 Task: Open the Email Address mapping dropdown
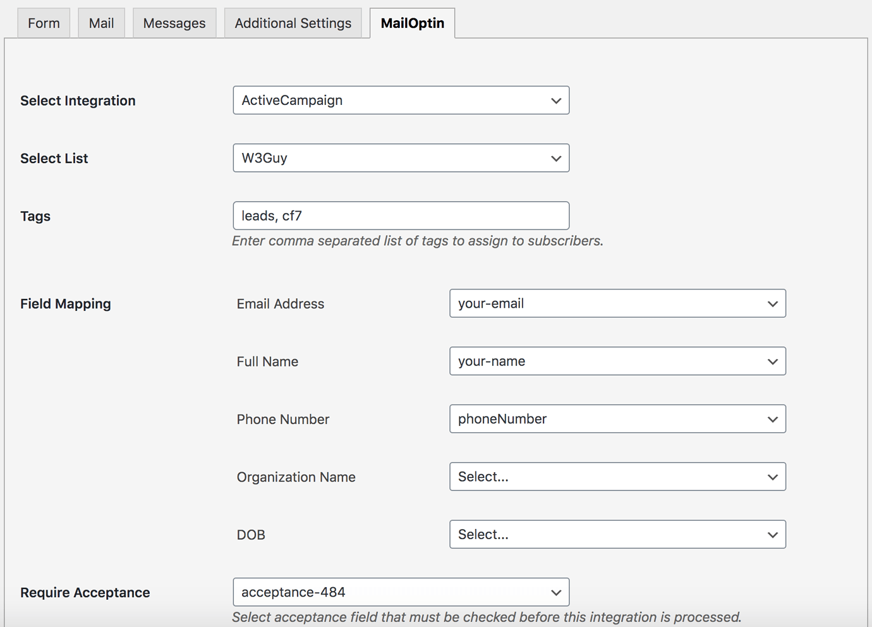click(x=617, y=303)
